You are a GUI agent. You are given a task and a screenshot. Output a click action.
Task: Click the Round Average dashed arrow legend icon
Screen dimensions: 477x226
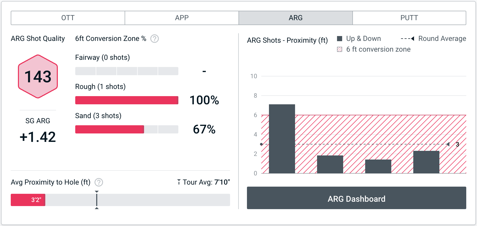tap(407, 39)
